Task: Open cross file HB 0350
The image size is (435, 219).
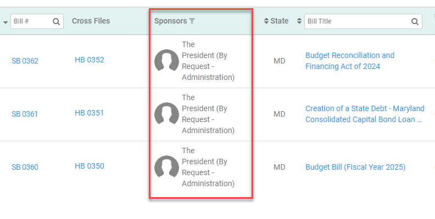Action: tap(90, 166)
